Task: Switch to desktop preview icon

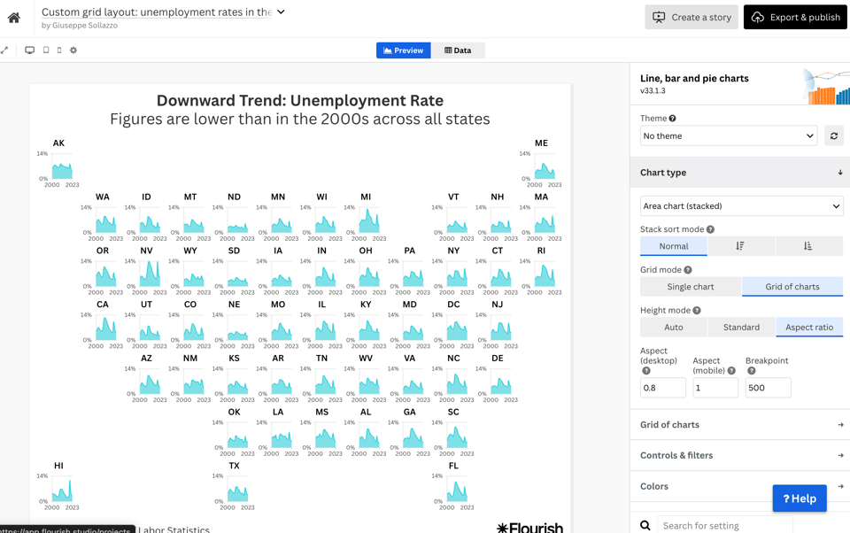Action: (29, 50)
